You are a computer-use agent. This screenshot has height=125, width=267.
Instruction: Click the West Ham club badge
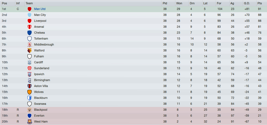tap(30, 121)
